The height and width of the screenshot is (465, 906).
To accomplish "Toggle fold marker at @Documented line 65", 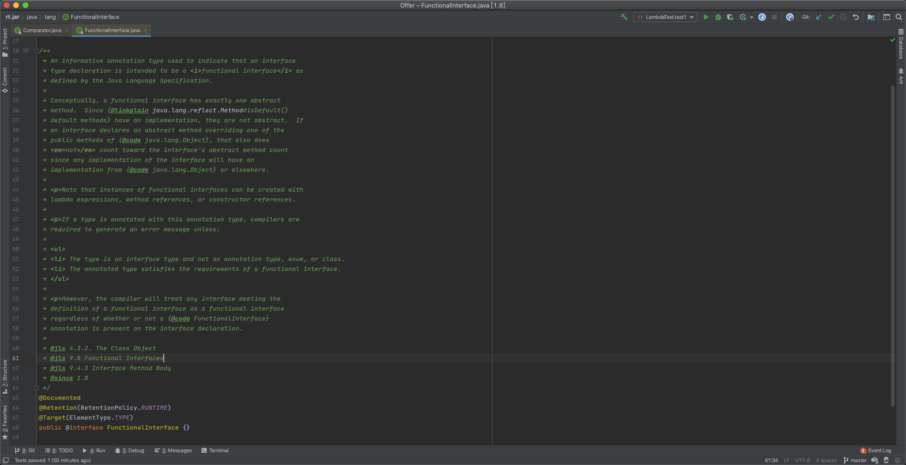I will 36,398.
